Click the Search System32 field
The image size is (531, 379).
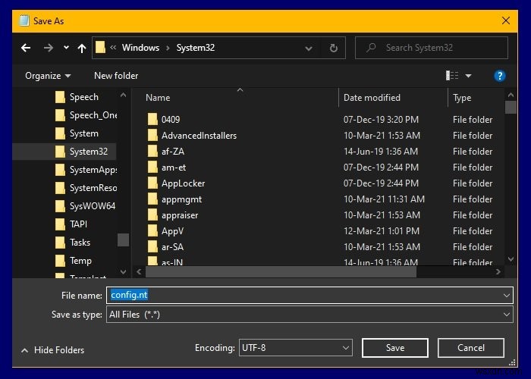[x=432, y=48]
